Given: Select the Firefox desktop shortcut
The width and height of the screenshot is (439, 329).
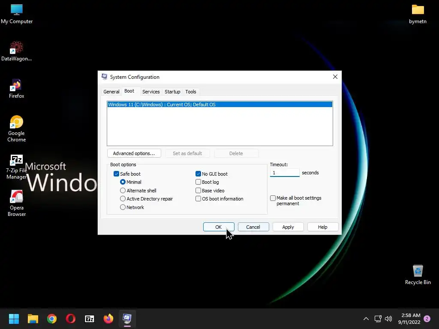Looking at the screenshot, I should (17, 88).
